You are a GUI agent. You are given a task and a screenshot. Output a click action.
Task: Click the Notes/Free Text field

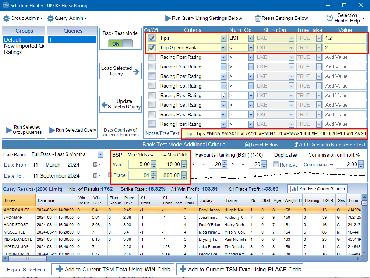pos(276,133)
